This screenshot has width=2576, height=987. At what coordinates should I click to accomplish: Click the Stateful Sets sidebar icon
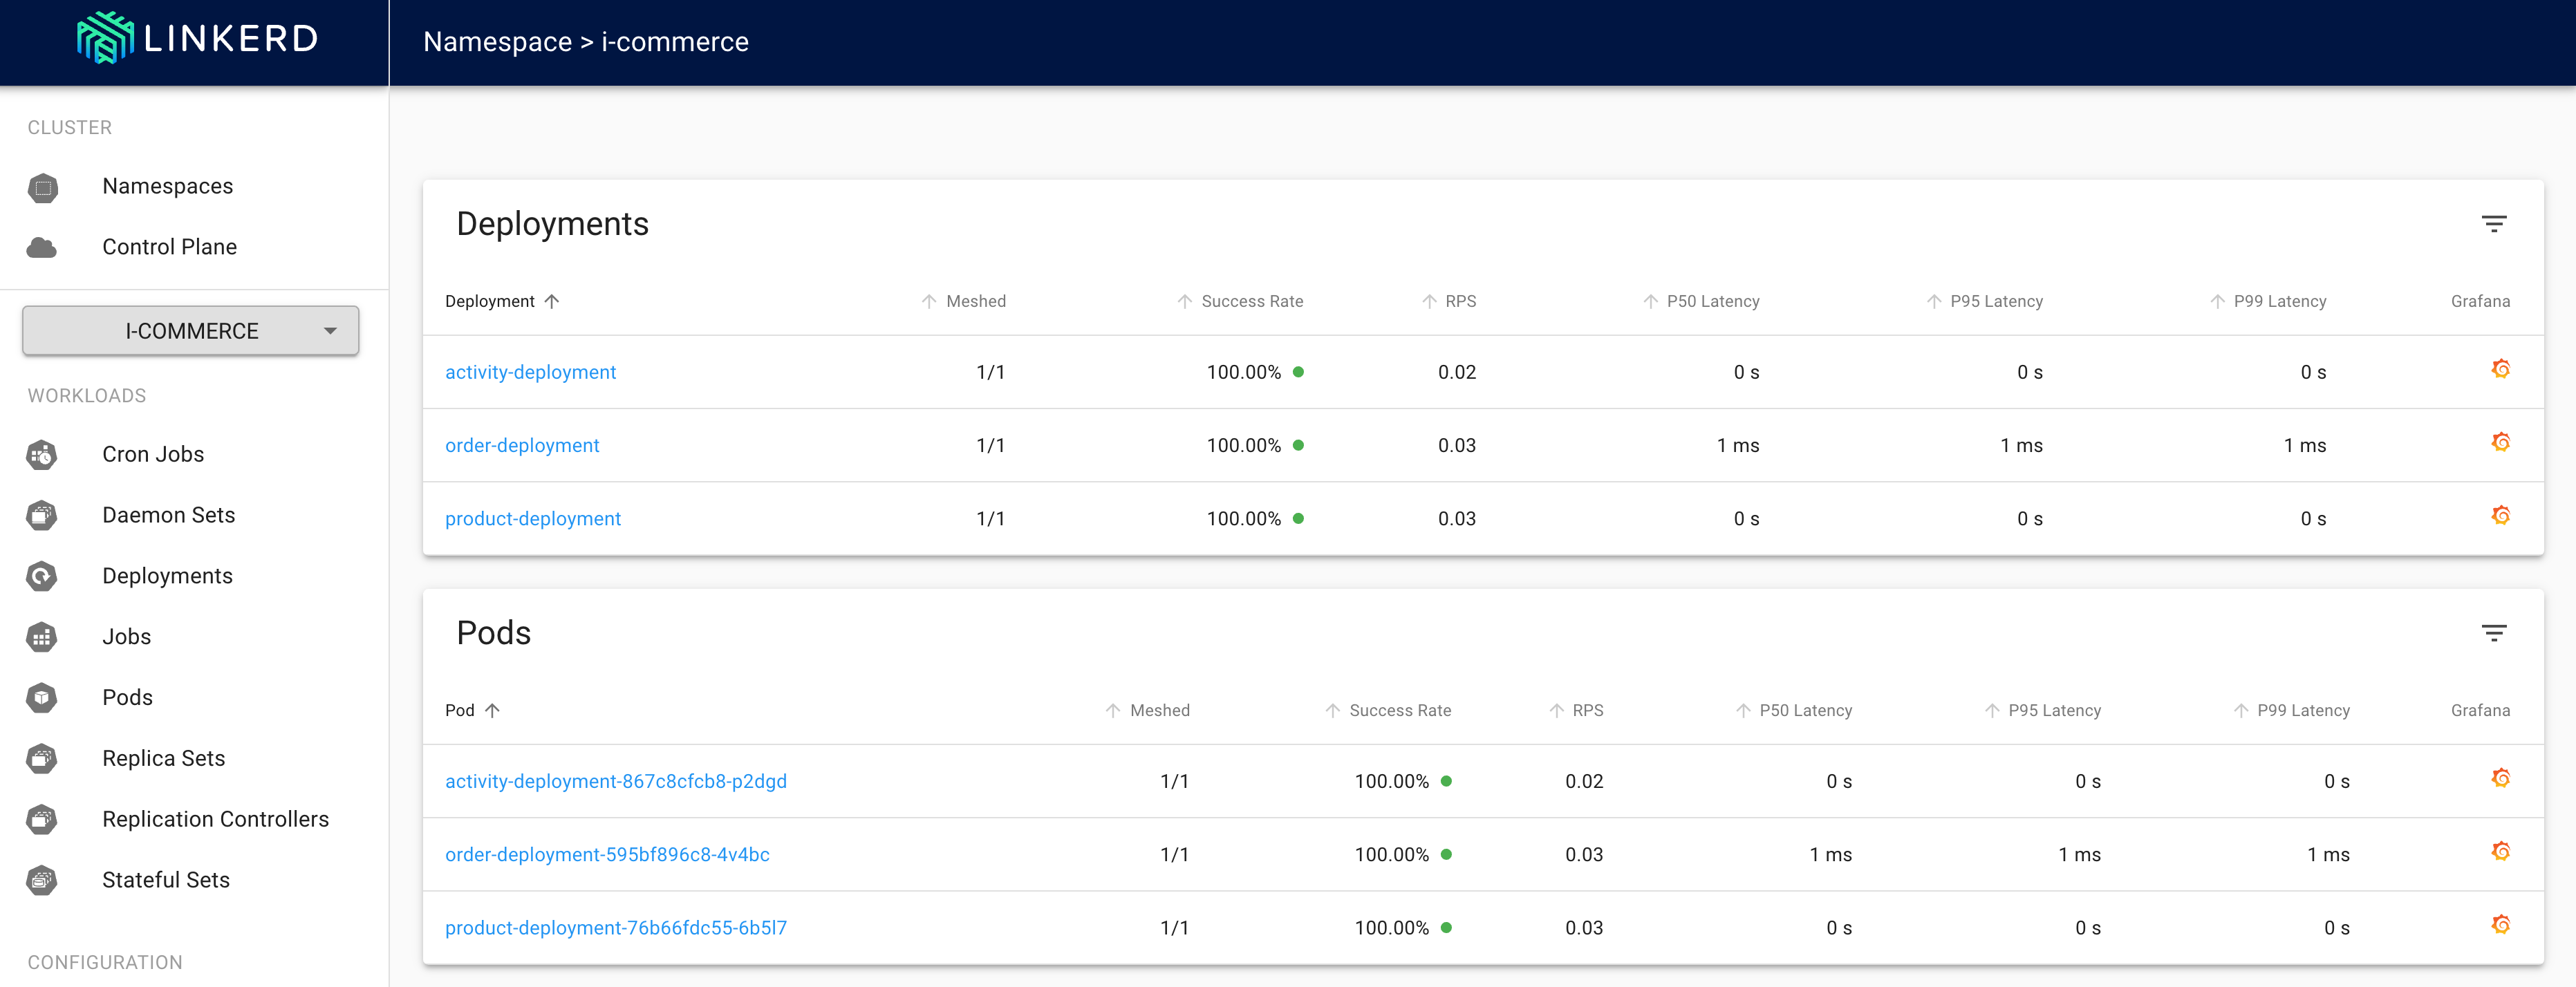point(42,880)
